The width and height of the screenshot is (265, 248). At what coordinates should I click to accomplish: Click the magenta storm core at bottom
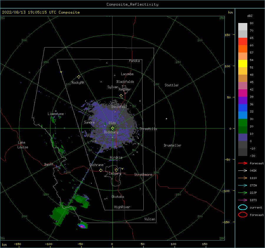click(x=82, y=226)
